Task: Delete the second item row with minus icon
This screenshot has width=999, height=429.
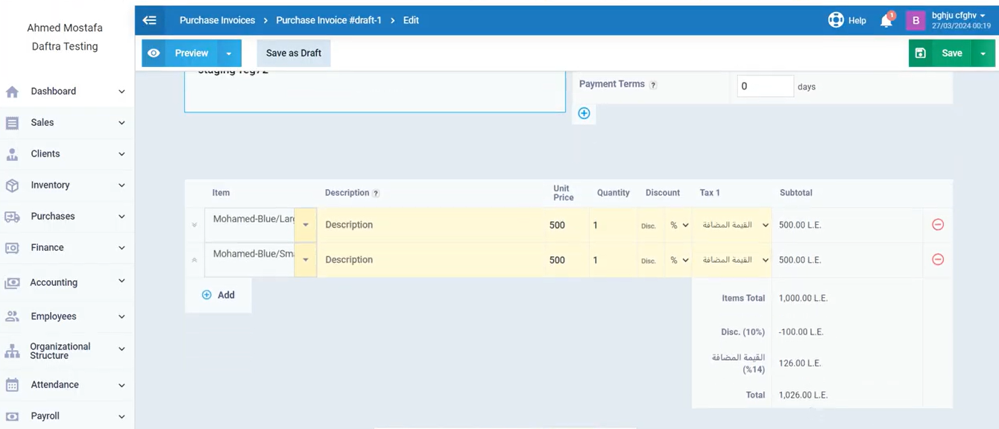Action: [x=938, y=259]
